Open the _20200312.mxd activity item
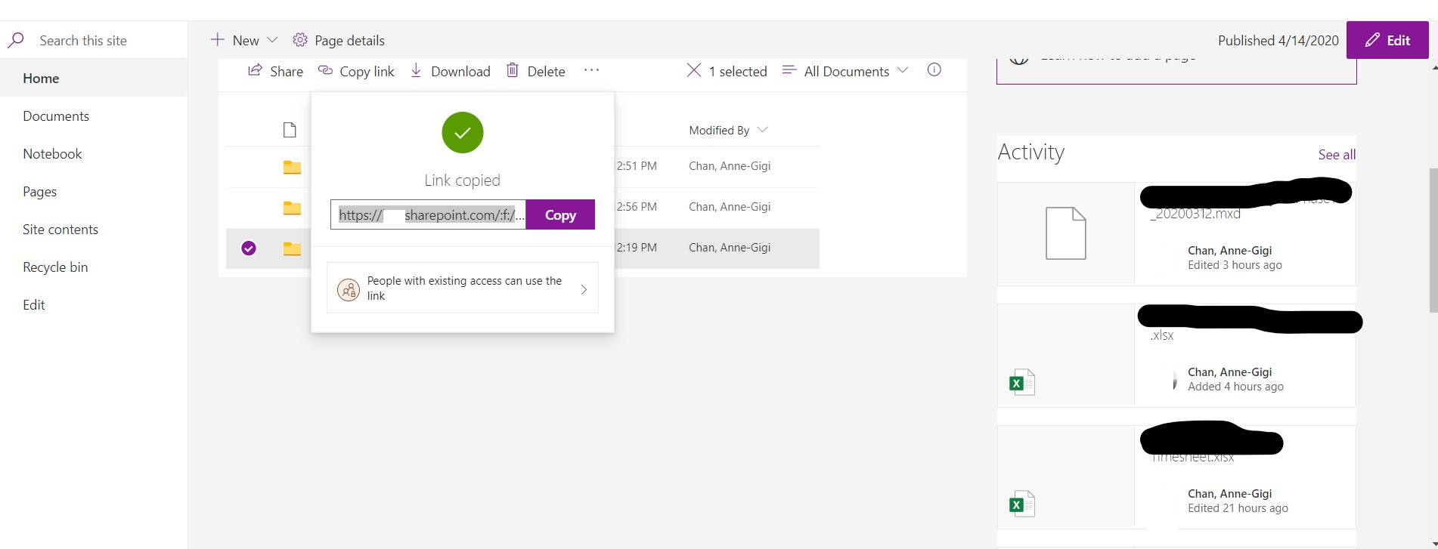The width and height of the screenshot is (1438, 549). click(x=1195, y=214)
